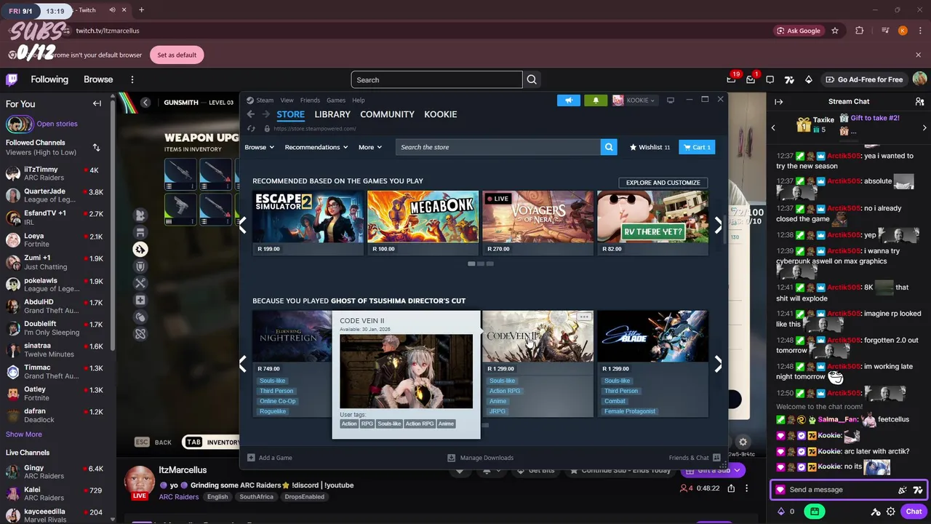This screenshot has width=931, height=524.
Task: Click the followed channels sort icon
Action: [x=96, y=148]
